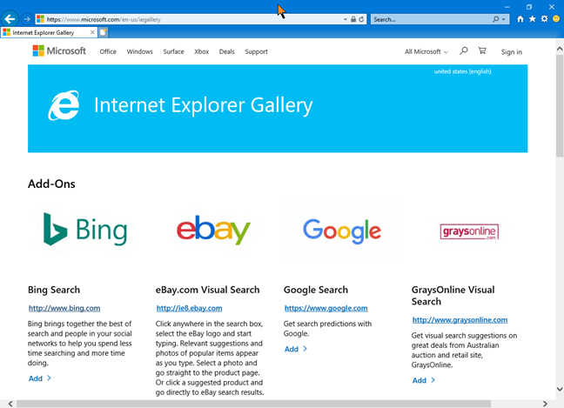Click the graysonline logo thumbnail

pos(469,231)
